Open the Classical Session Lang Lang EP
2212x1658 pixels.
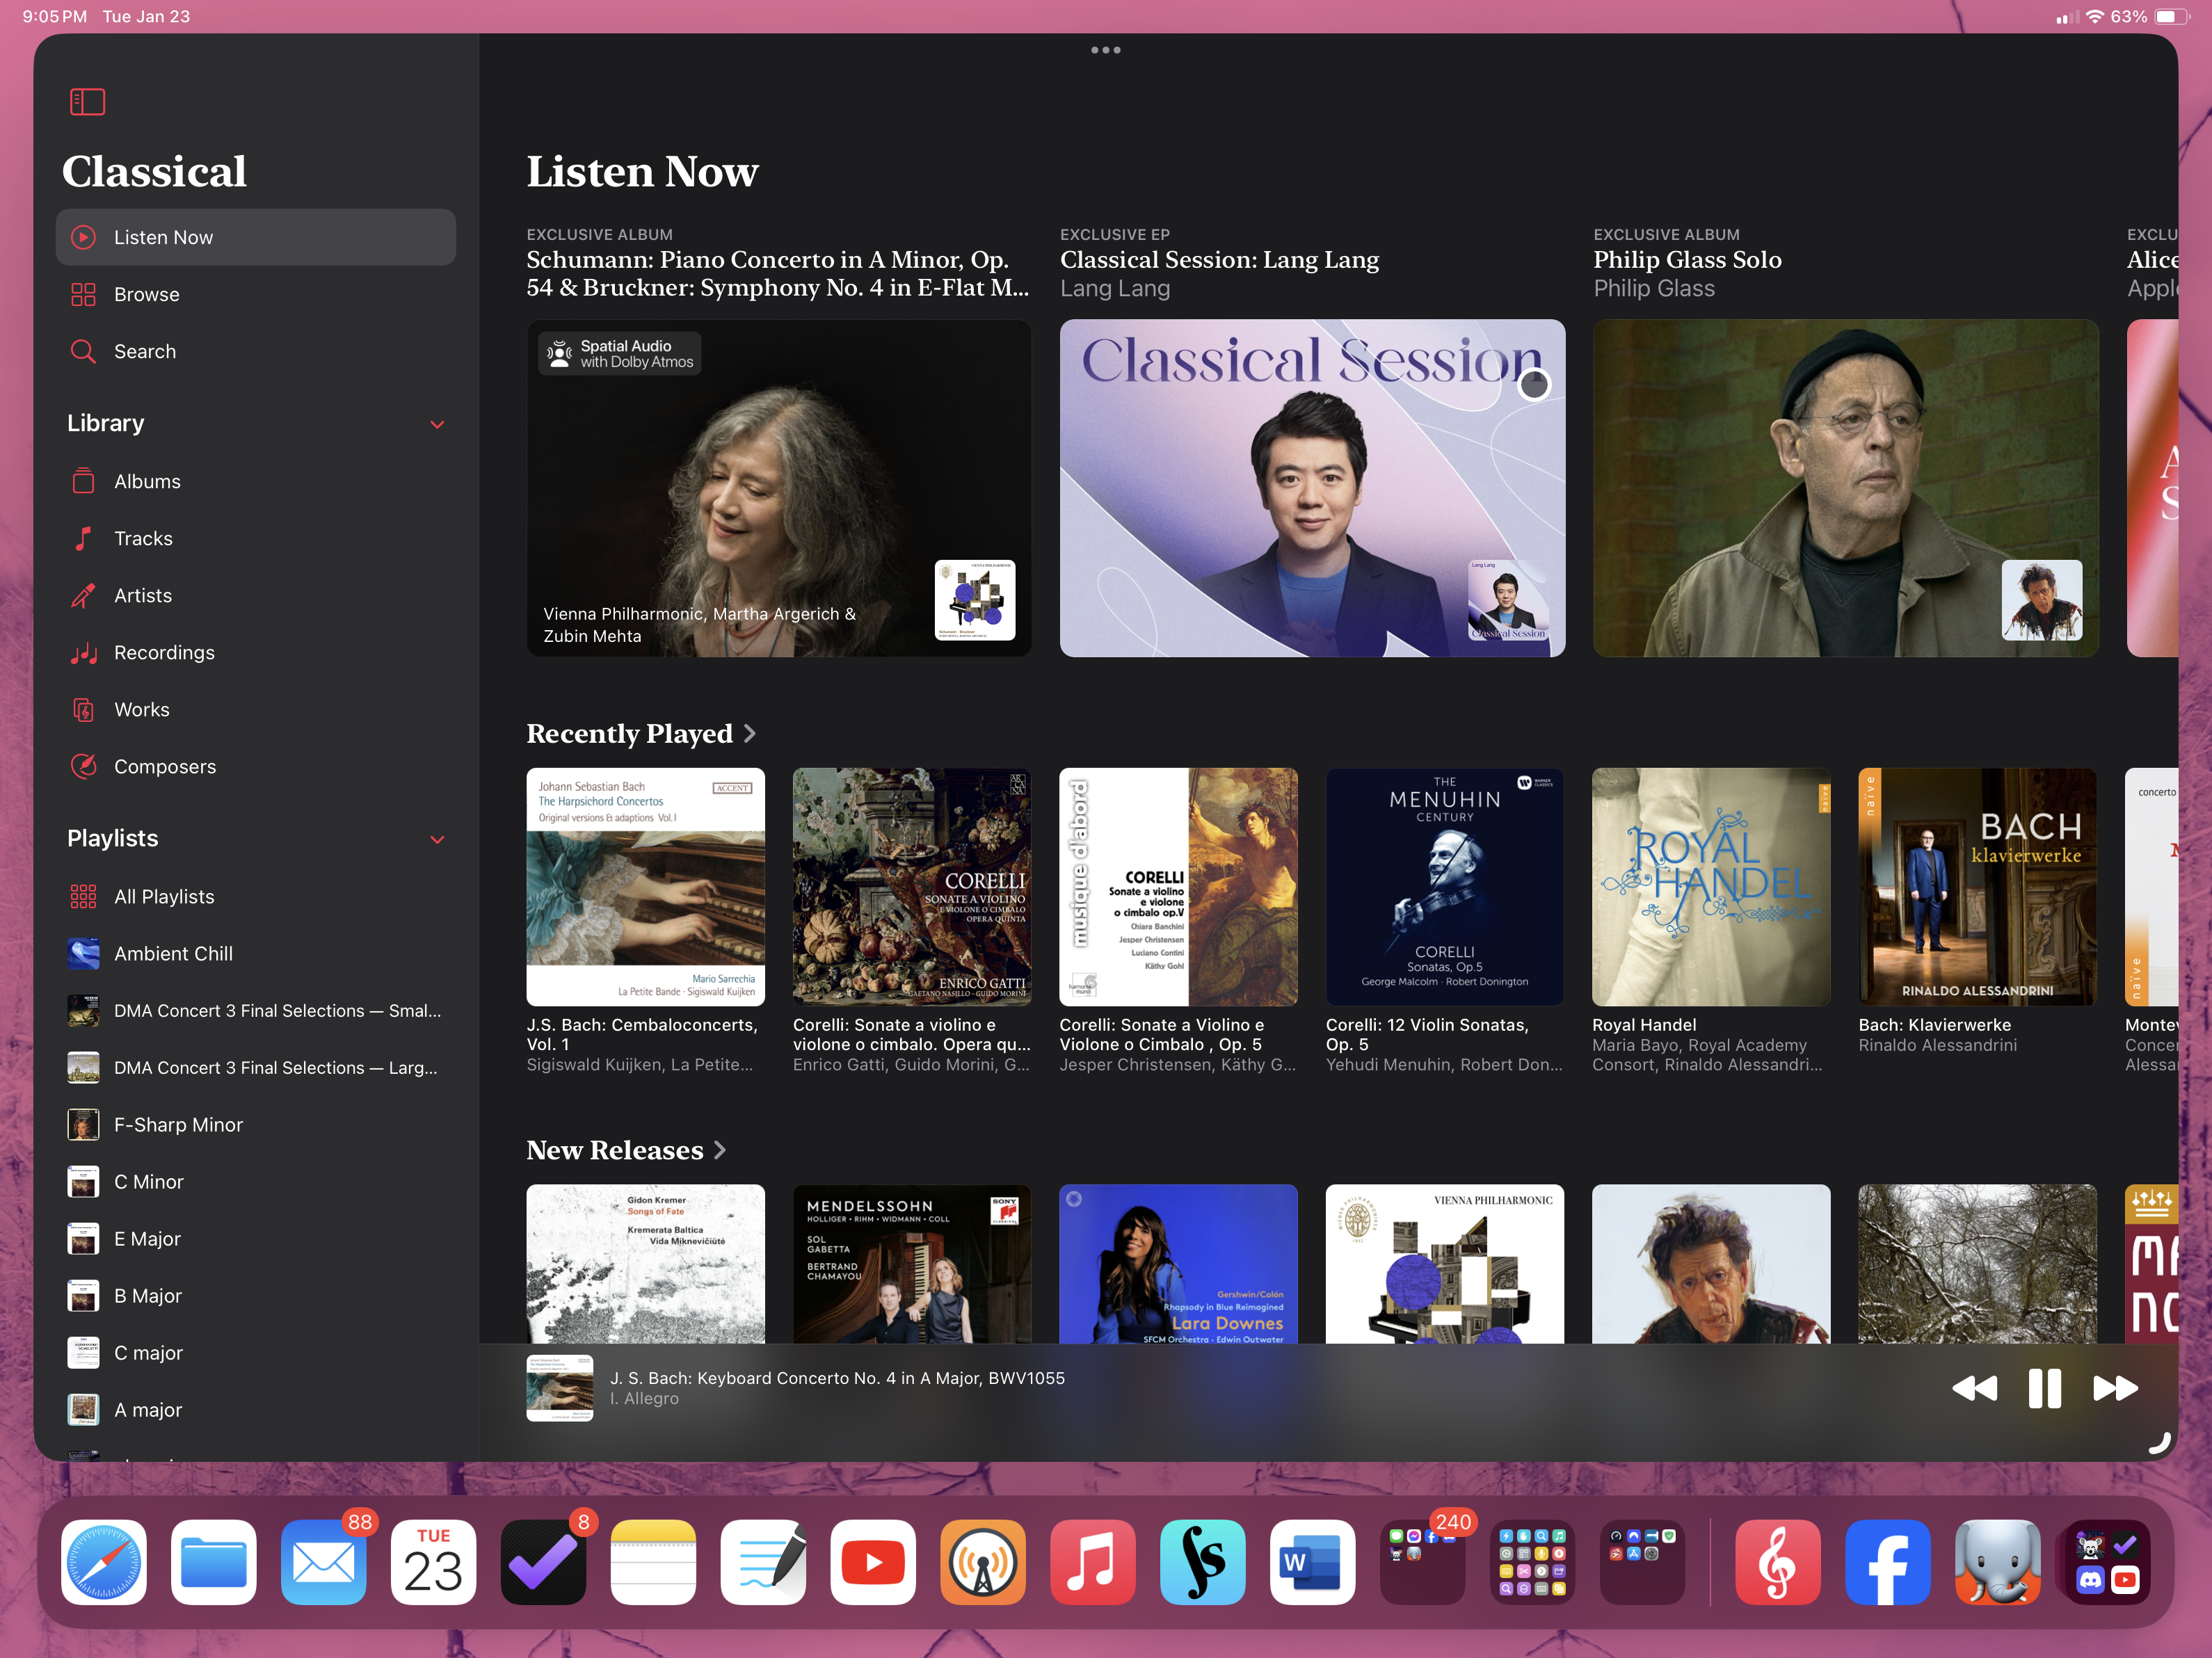tap(1312, 488)
